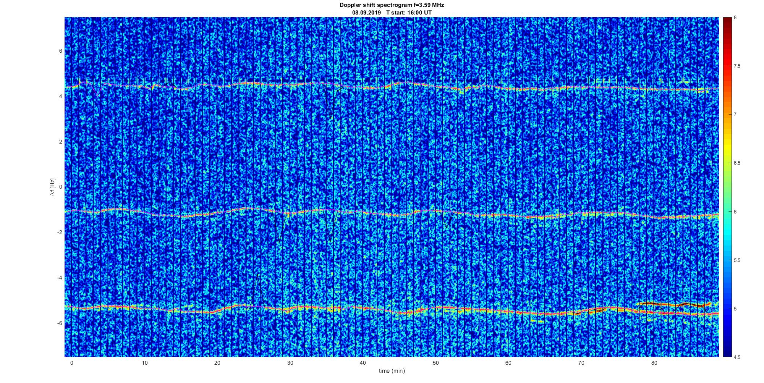Click the plot title "Doppler shift spectrogram f=3.59 MHz"

(392, 5)
